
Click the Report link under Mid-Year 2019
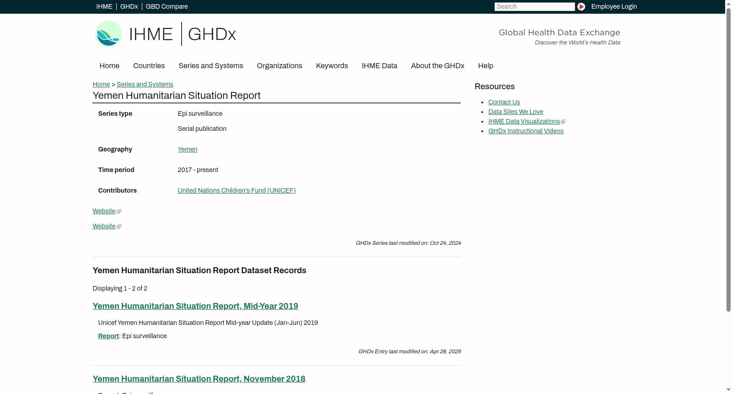pos(108,336)
